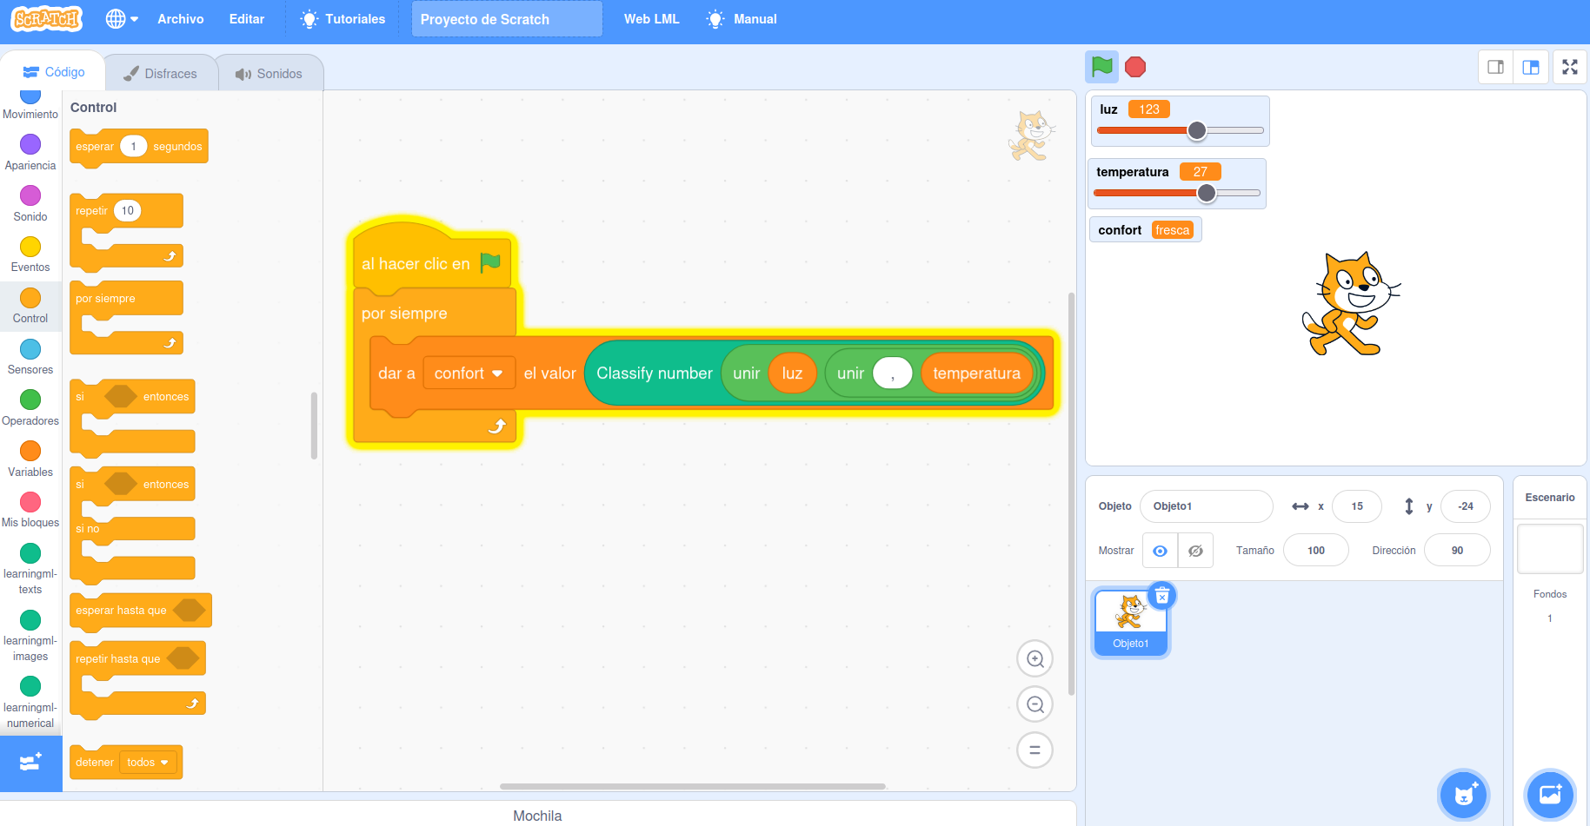Show the sprite using the eye icon
The image size is (1590, 826).
(x=1160, y=551)
